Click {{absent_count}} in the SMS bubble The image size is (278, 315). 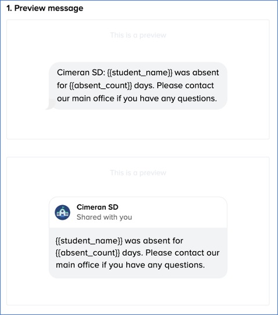click(x=101, y=85)
